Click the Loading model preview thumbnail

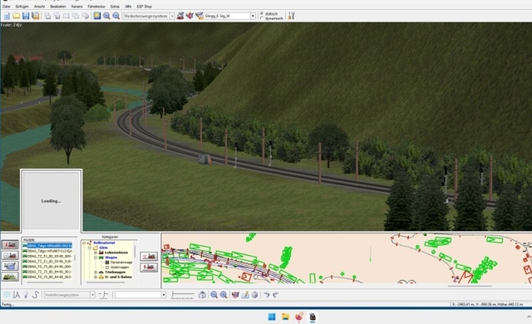pyautogui.click(x=52, y=201)
